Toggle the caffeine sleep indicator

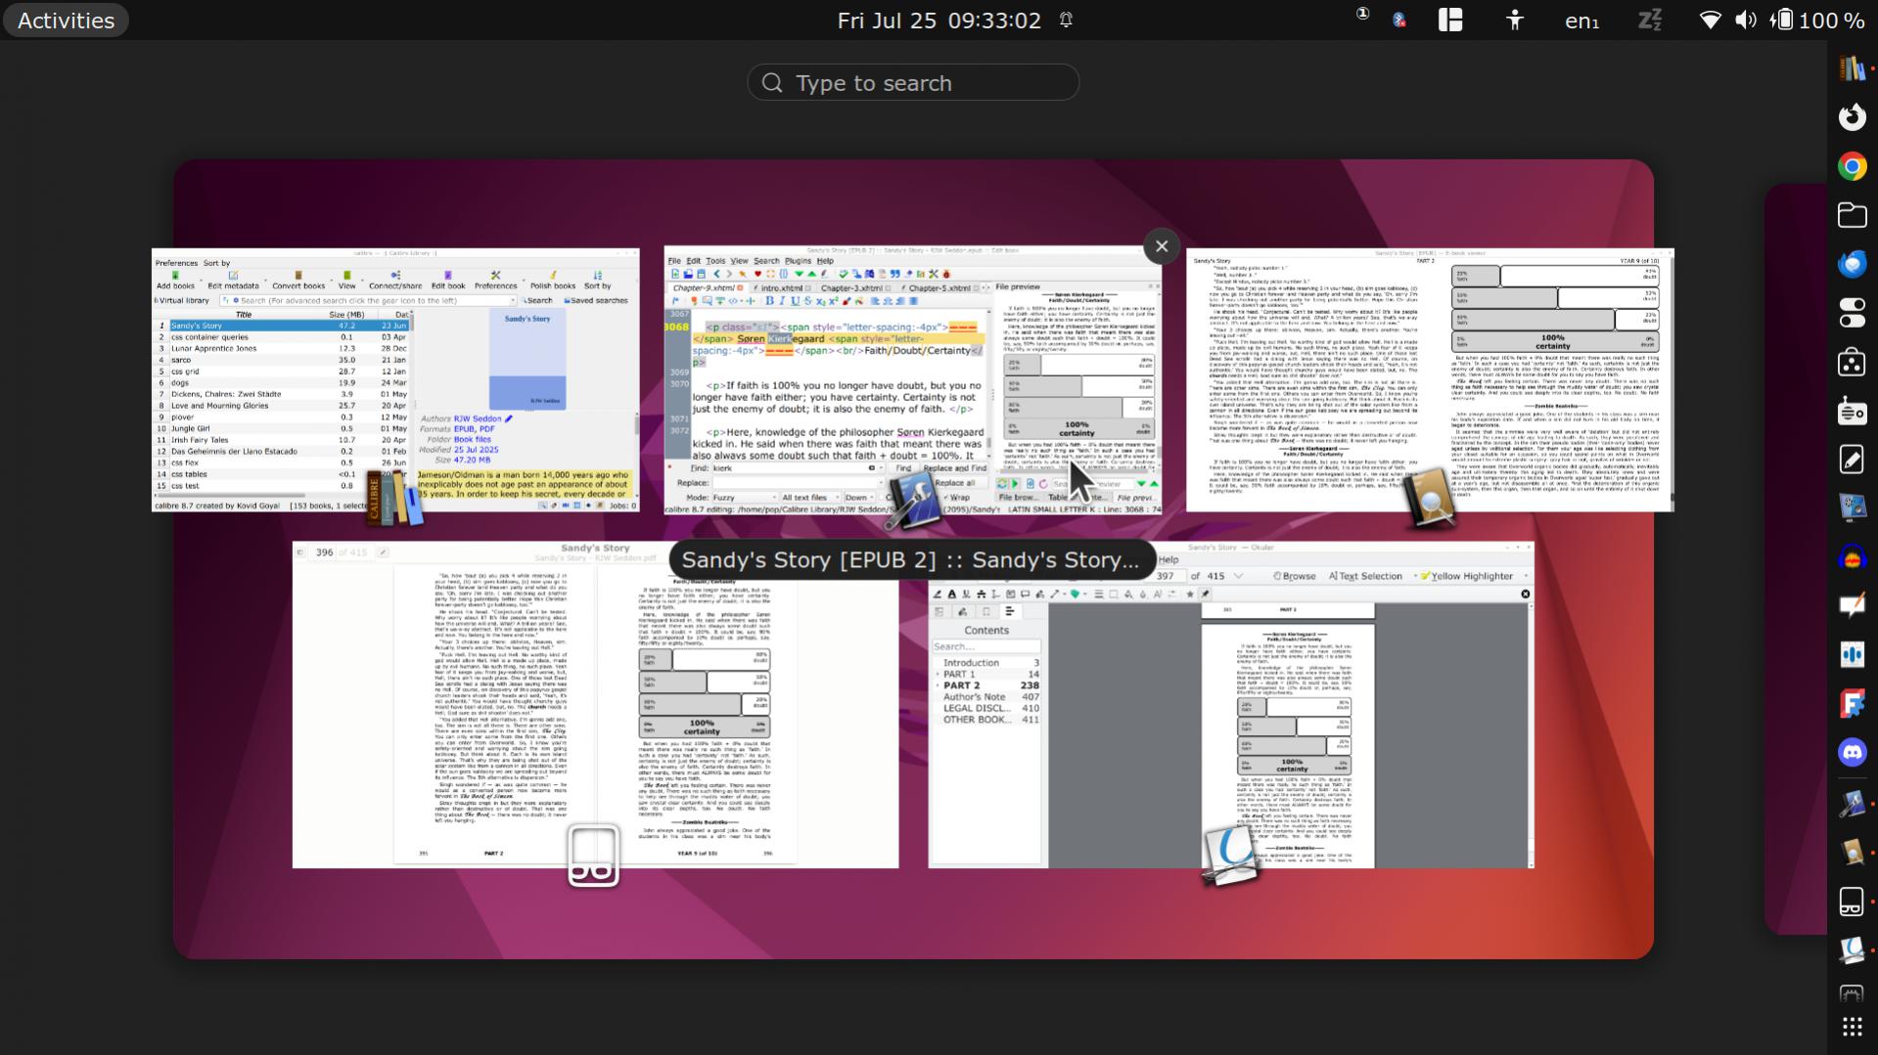pyautogui.click(x=1649, y=21)
